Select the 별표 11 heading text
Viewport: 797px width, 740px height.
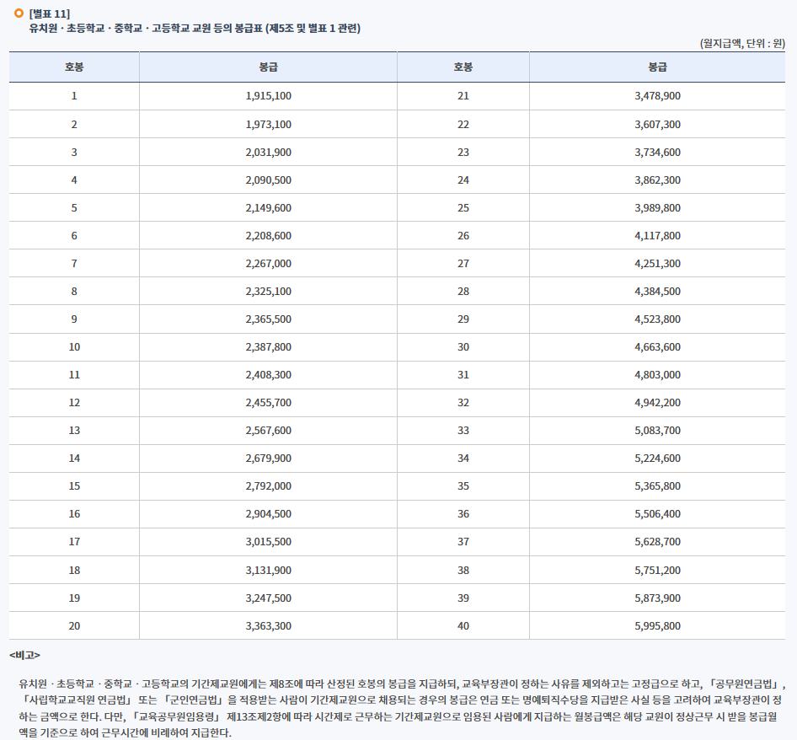click(x=50, y=13)
